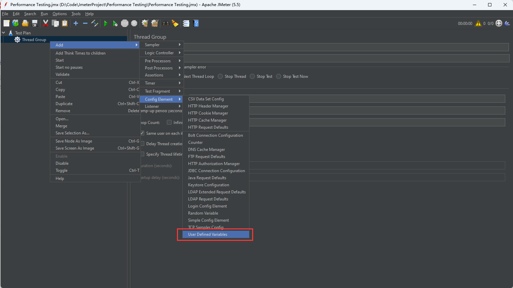Image resolution: width=513 pixels, height=288 pixels.
Task: Choose HTTP Header Manager
Action: pyautogui.click(x=216, y=106)
